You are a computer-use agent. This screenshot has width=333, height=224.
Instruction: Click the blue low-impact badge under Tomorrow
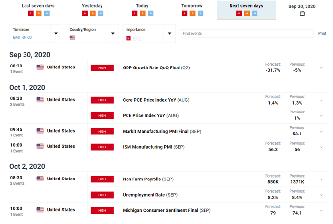pos(200,14)
